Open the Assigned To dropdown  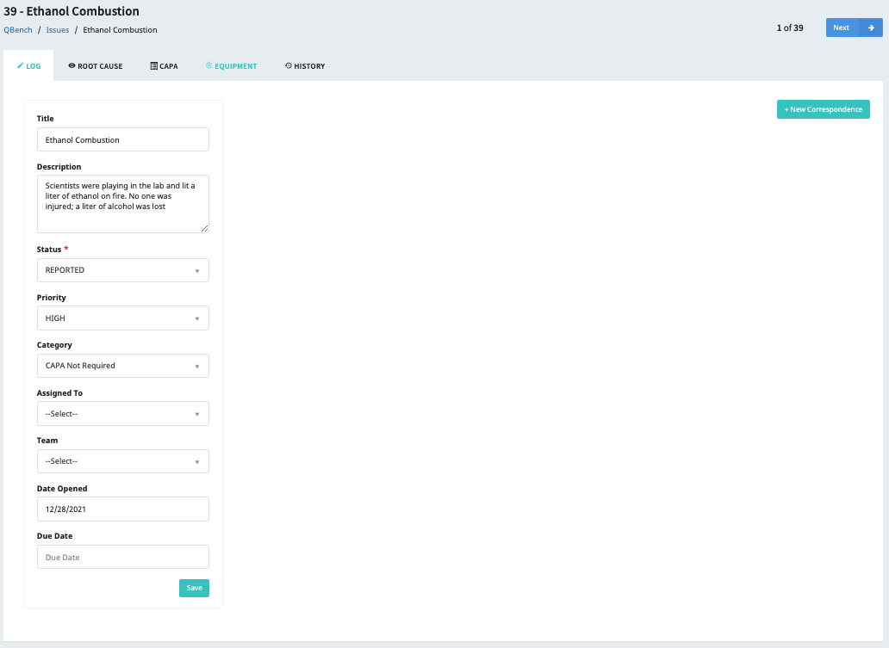pyautogui.click(x=123, y=413)
